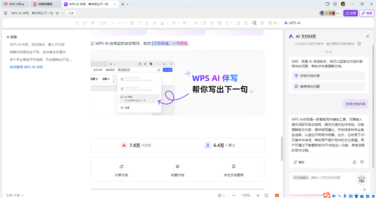
Task: Click 总结文档内容 suggestion
Action: 328,76
